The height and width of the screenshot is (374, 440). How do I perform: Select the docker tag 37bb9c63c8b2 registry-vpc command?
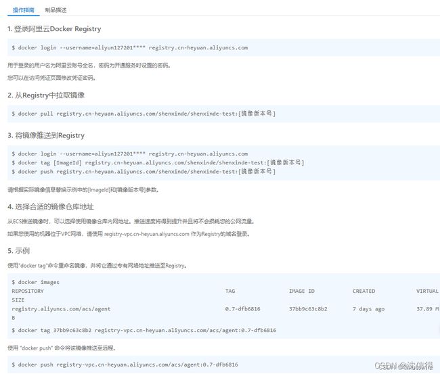(x=144, y=330)
